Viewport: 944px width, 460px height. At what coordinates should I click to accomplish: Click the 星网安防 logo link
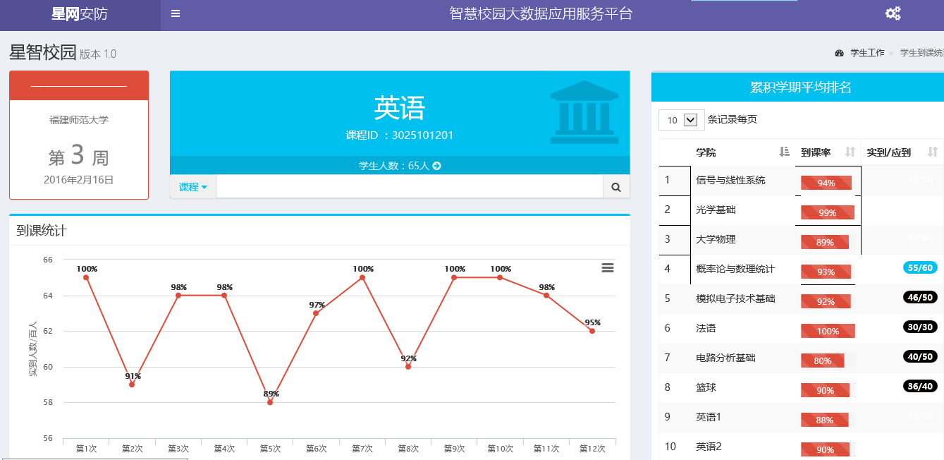80,14
